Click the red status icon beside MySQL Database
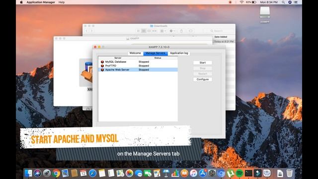The image size is (318, 179). point(102,62)
